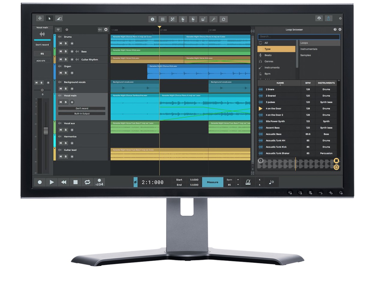Mute the Drums track

click(61, 43)
